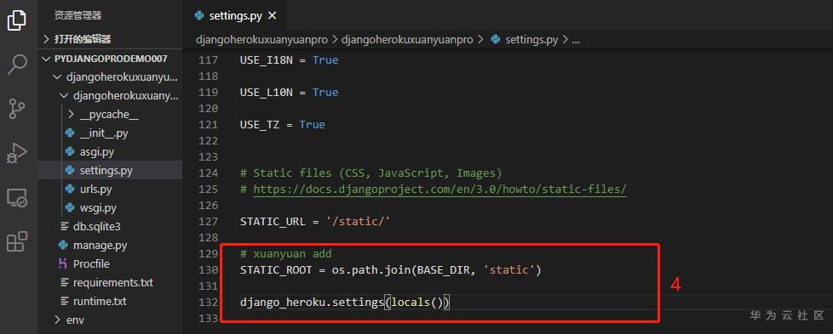Open the Explorer view in activity bar
Screen dimensions: 833x334
tap(16, 20)
